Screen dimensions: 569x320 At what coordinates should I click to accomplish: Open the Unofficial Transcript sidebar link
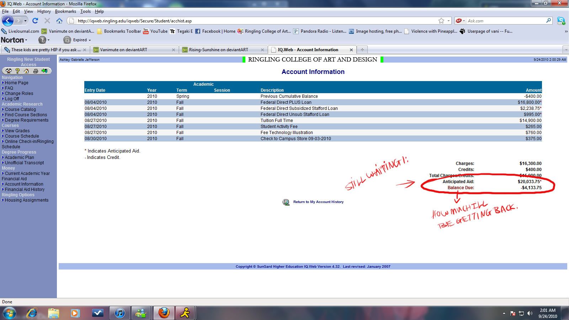25,163
